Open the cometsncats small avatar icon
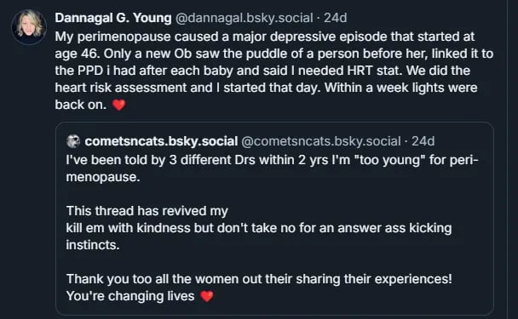 (x=73, y=141)
